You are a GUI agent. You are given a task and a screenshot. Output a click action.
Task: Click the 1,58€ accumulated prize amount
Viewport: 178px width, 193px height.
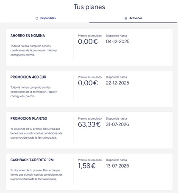(87, 166)
